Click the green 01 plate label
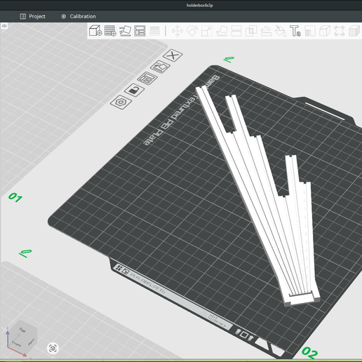This screenshot has width=362, height=362. (15, 198)
